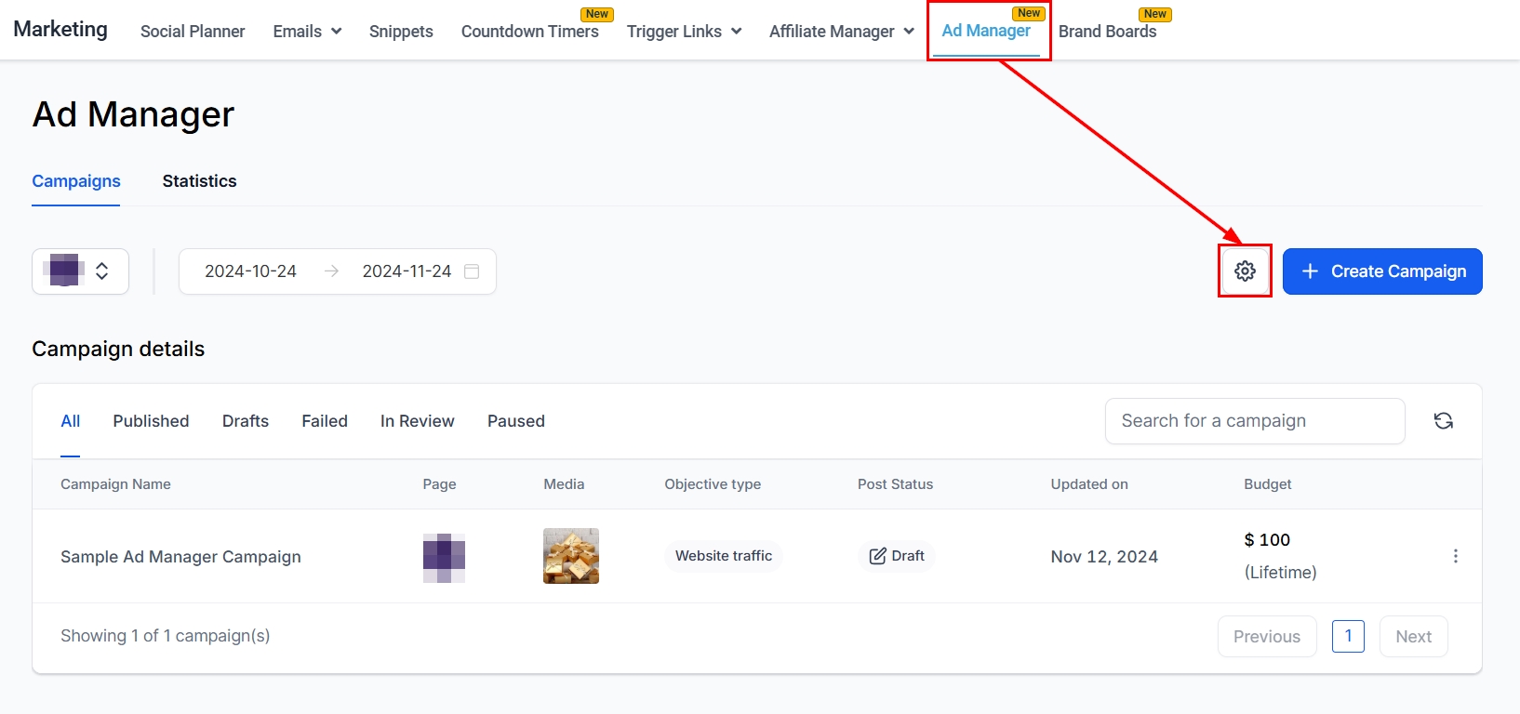1520x714 pixels.
Task: Open Ad Manager settings gear icon
Action: pos(1245,271)
